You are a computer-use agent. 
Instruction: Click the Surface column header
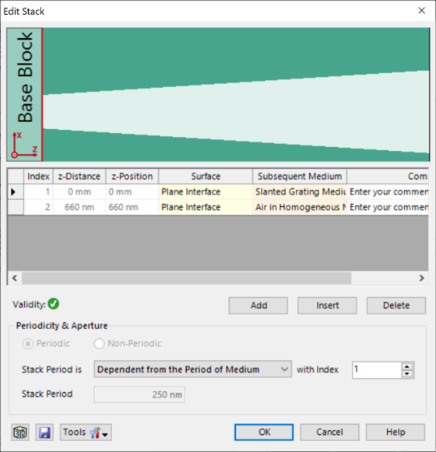tap(206, 176)
